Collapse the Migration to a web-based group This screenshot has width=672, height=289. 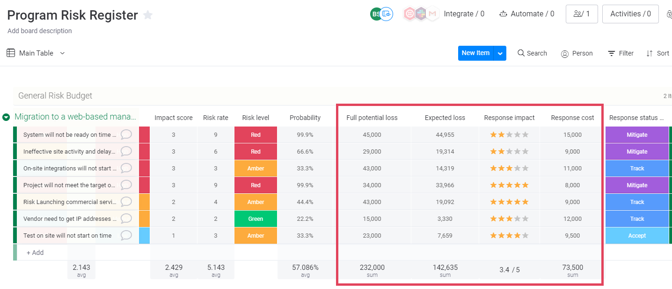click(5, 117)
